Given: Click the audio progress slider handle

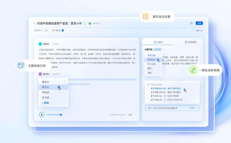Looking at the screenshot, I should (61, 115).
